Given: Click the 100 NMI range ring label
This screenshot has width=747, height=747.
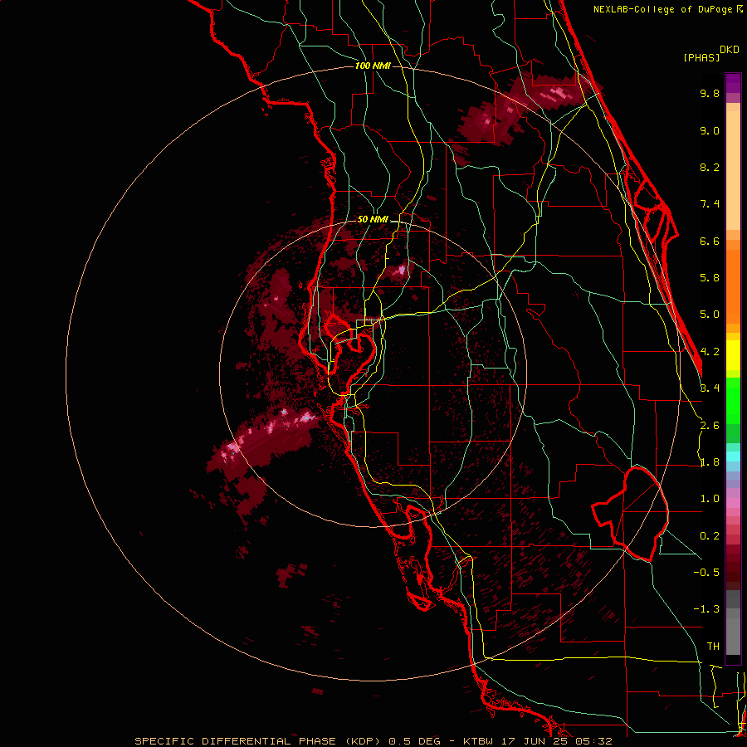Looking at the screenshot, I should (x=373, y=66).
